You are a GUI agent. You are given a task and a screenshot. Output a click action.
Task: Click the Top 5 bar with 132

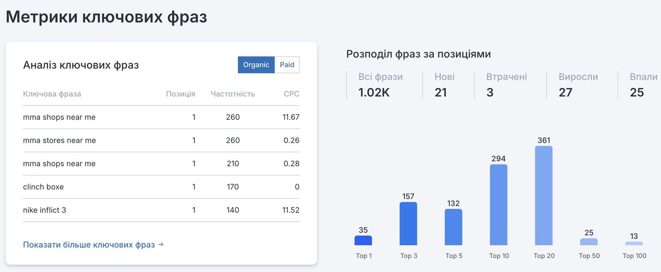(454, 227)
